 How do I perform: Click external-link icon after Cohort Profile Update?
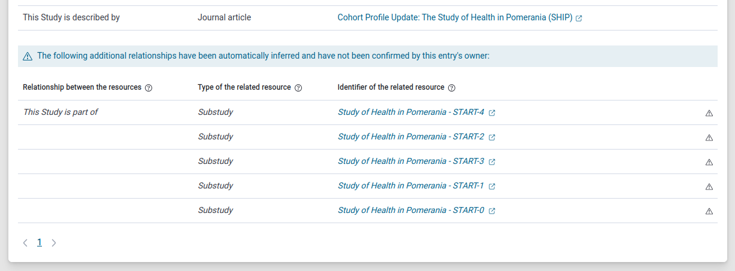coord(579,19)
